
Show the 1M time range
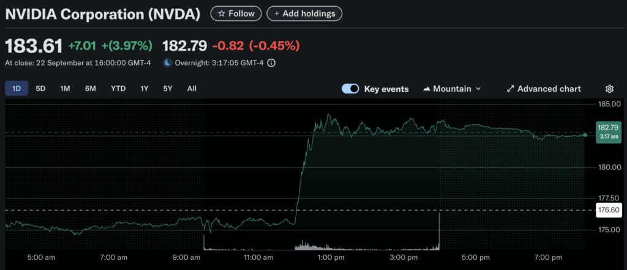[x=65, y=89]
